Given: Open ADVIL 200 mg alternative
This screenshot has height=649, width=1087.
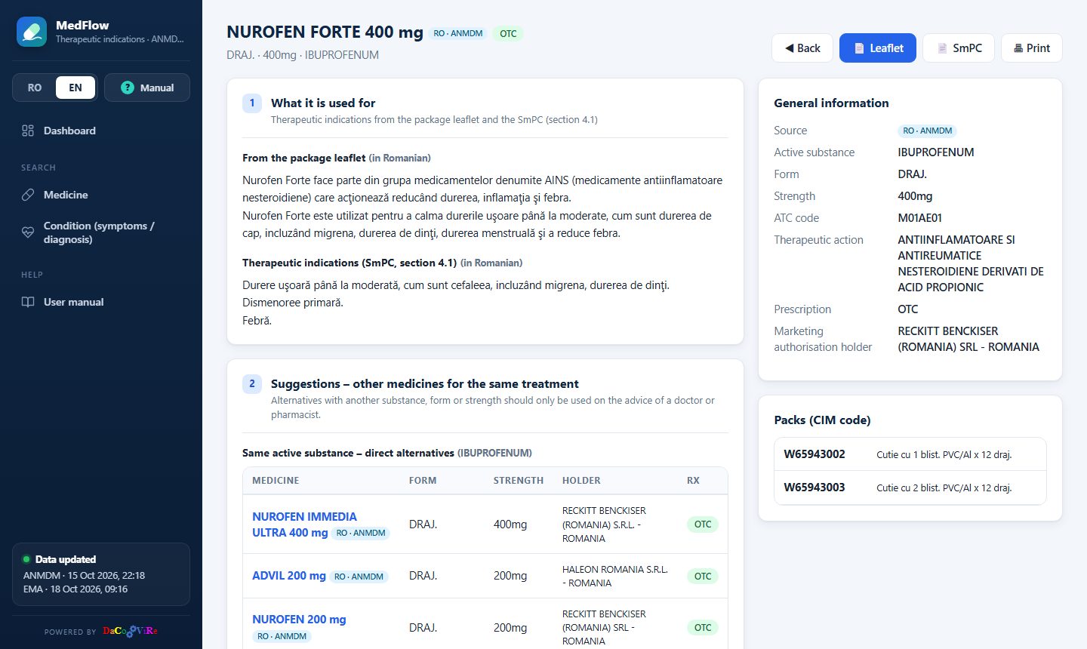Looking at the screenshot, I should coord(289,576).
